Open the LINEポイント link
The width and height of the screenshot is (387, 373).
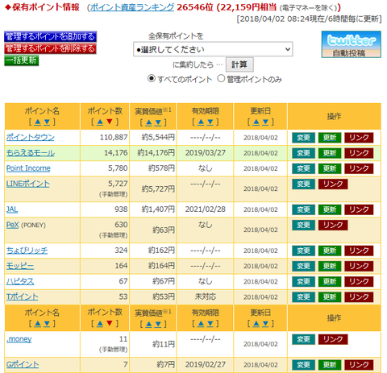tap(28, 184)
